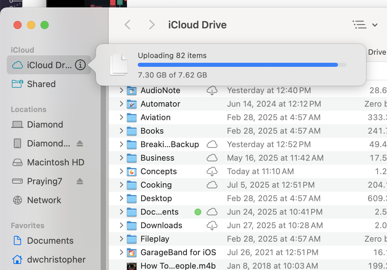Image resolution: width=387 pixels, height=270 pixels.
Task: Click the cloud status icon for Cooking
Action: pos(212,185)
